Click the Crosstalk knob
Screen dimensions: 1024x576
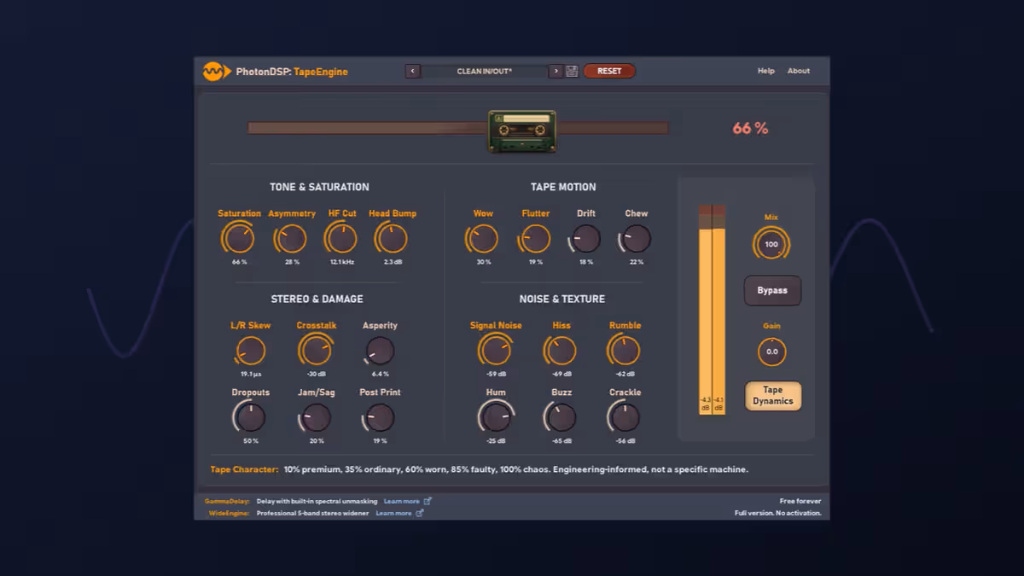(316, 350)
